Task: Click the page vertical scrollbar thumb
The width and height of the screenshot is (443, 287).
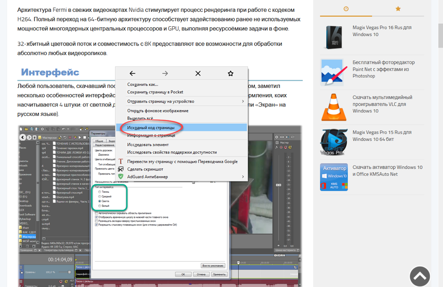Action: tap(440, 36)
